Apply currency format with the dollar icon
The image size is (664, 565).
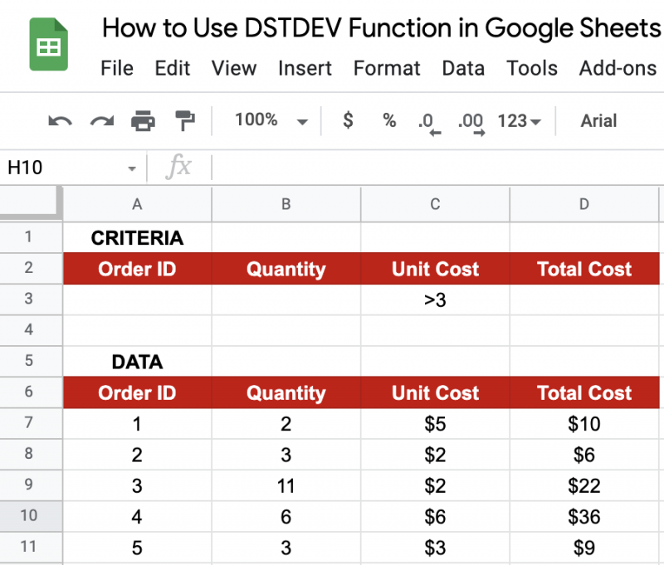[x=348, y=120]
